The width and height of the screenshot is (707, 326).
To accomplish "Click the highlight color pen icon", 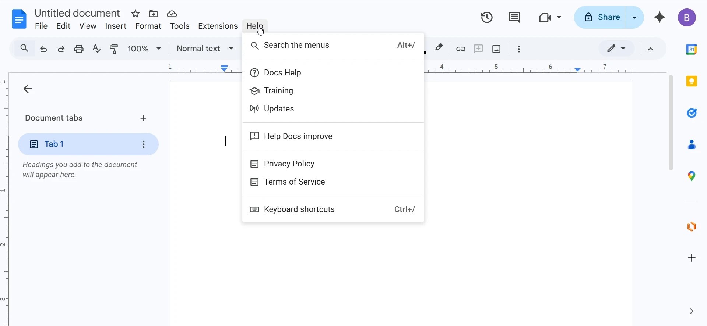I will pos(439,48).
